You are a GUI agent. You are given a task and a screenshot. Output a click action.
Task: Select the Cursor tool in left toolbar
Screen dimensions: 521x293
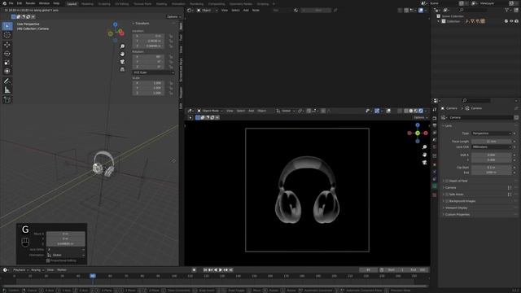point(7,35)
